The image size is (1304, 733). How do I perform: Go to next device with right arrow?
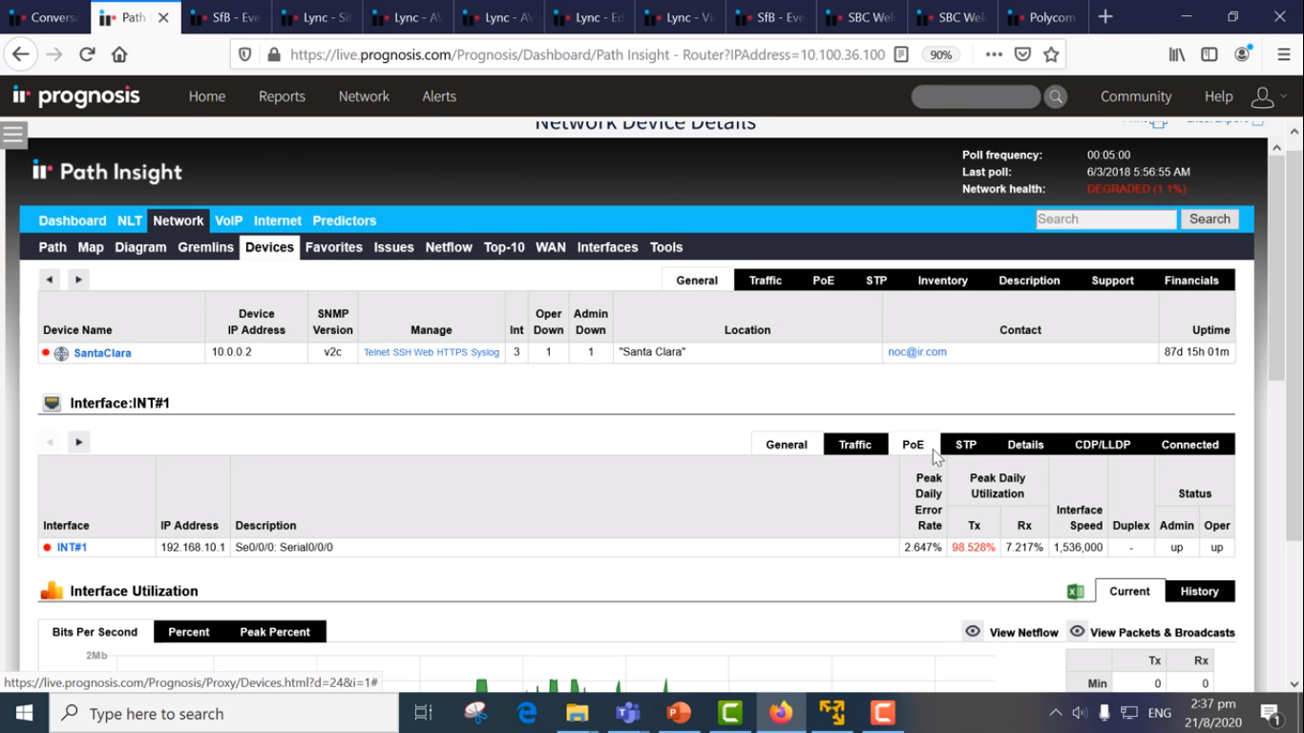(x=78, y=279)
